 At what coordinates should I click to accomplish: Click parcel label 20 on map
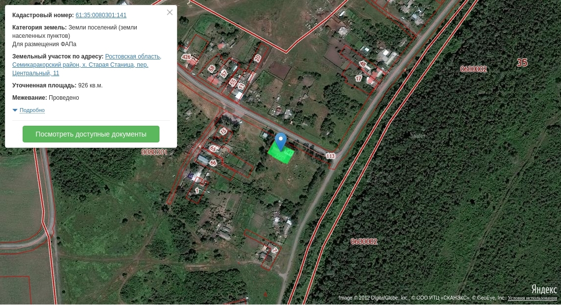[x=257, y=58]
